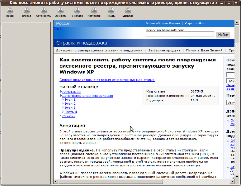This screenshot has width=241, height=186.
Task: Jump to 'Этап 2' in the contents
Action: 70,104
